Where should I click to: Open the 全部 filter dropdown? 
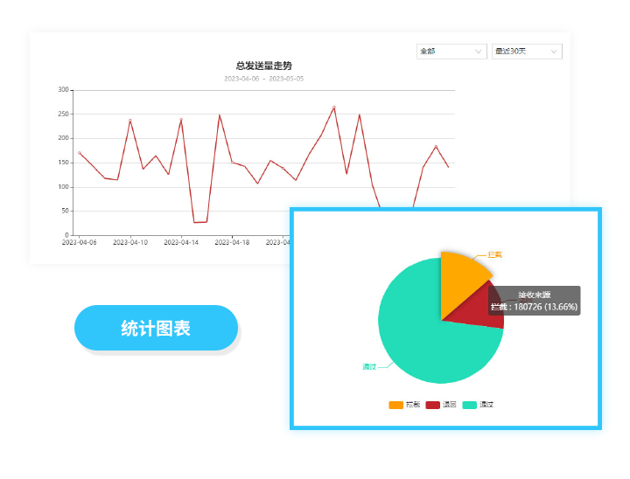451,52
